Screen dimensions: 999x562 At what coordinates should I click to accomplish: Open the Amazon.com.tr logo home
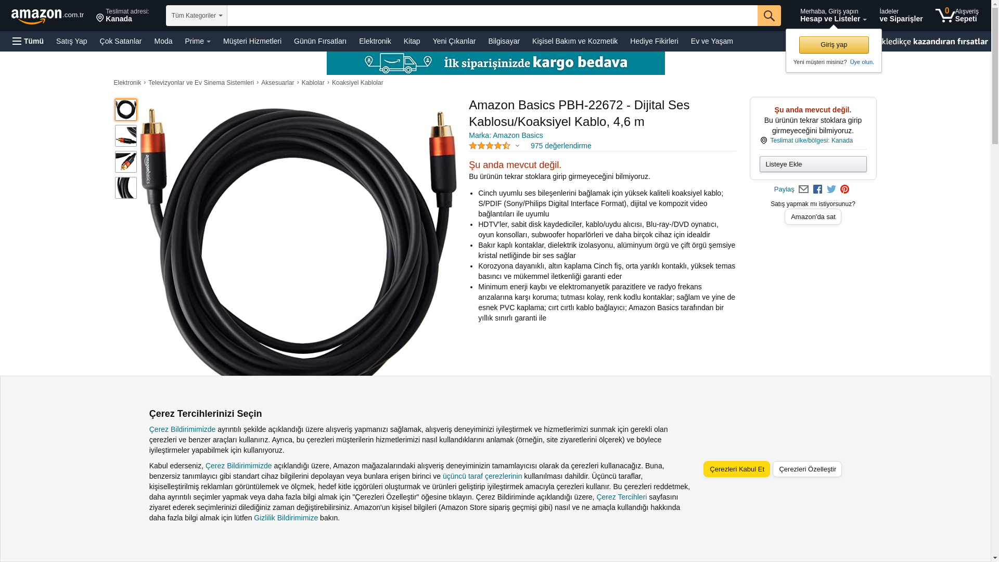[x=47, y=16]
